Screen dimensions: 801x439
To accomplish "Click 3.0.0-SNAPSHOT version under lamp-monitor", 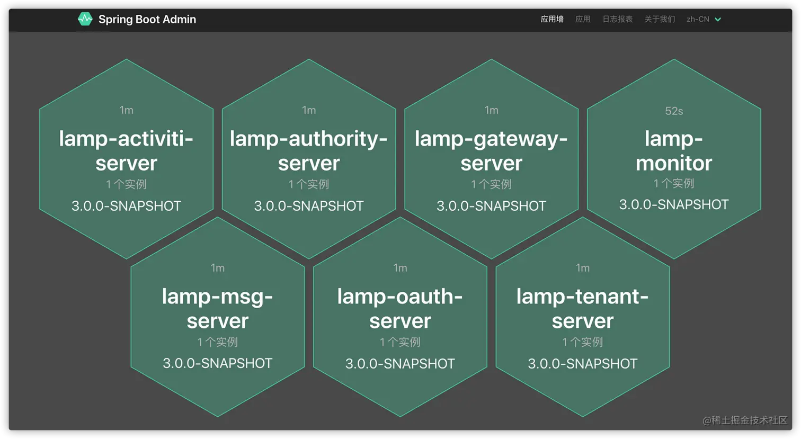I will click(674, 204).
